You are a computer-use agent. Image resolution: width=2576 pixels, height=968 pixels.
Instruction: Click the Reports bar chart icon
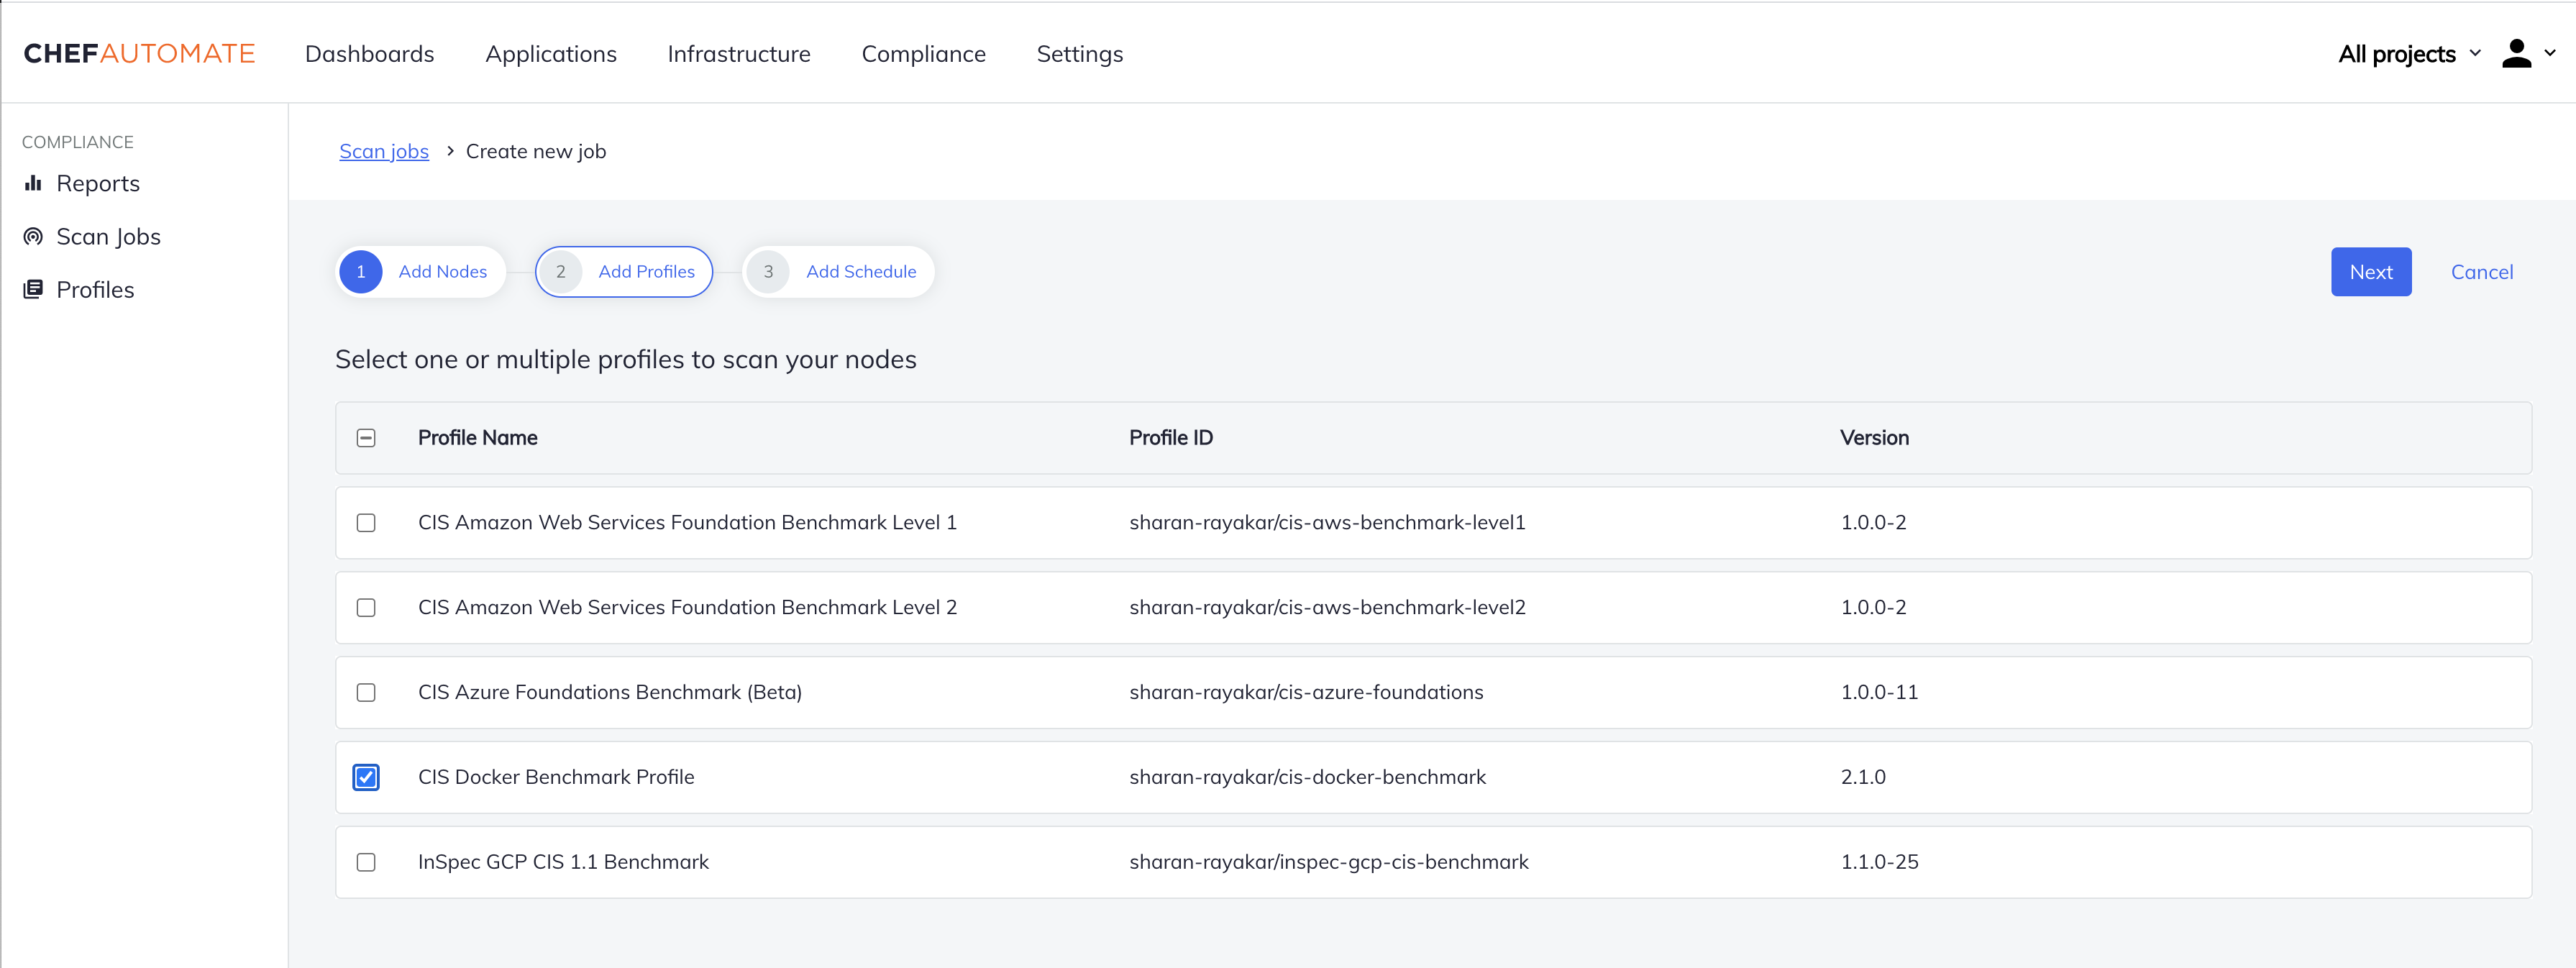point(33,183)
